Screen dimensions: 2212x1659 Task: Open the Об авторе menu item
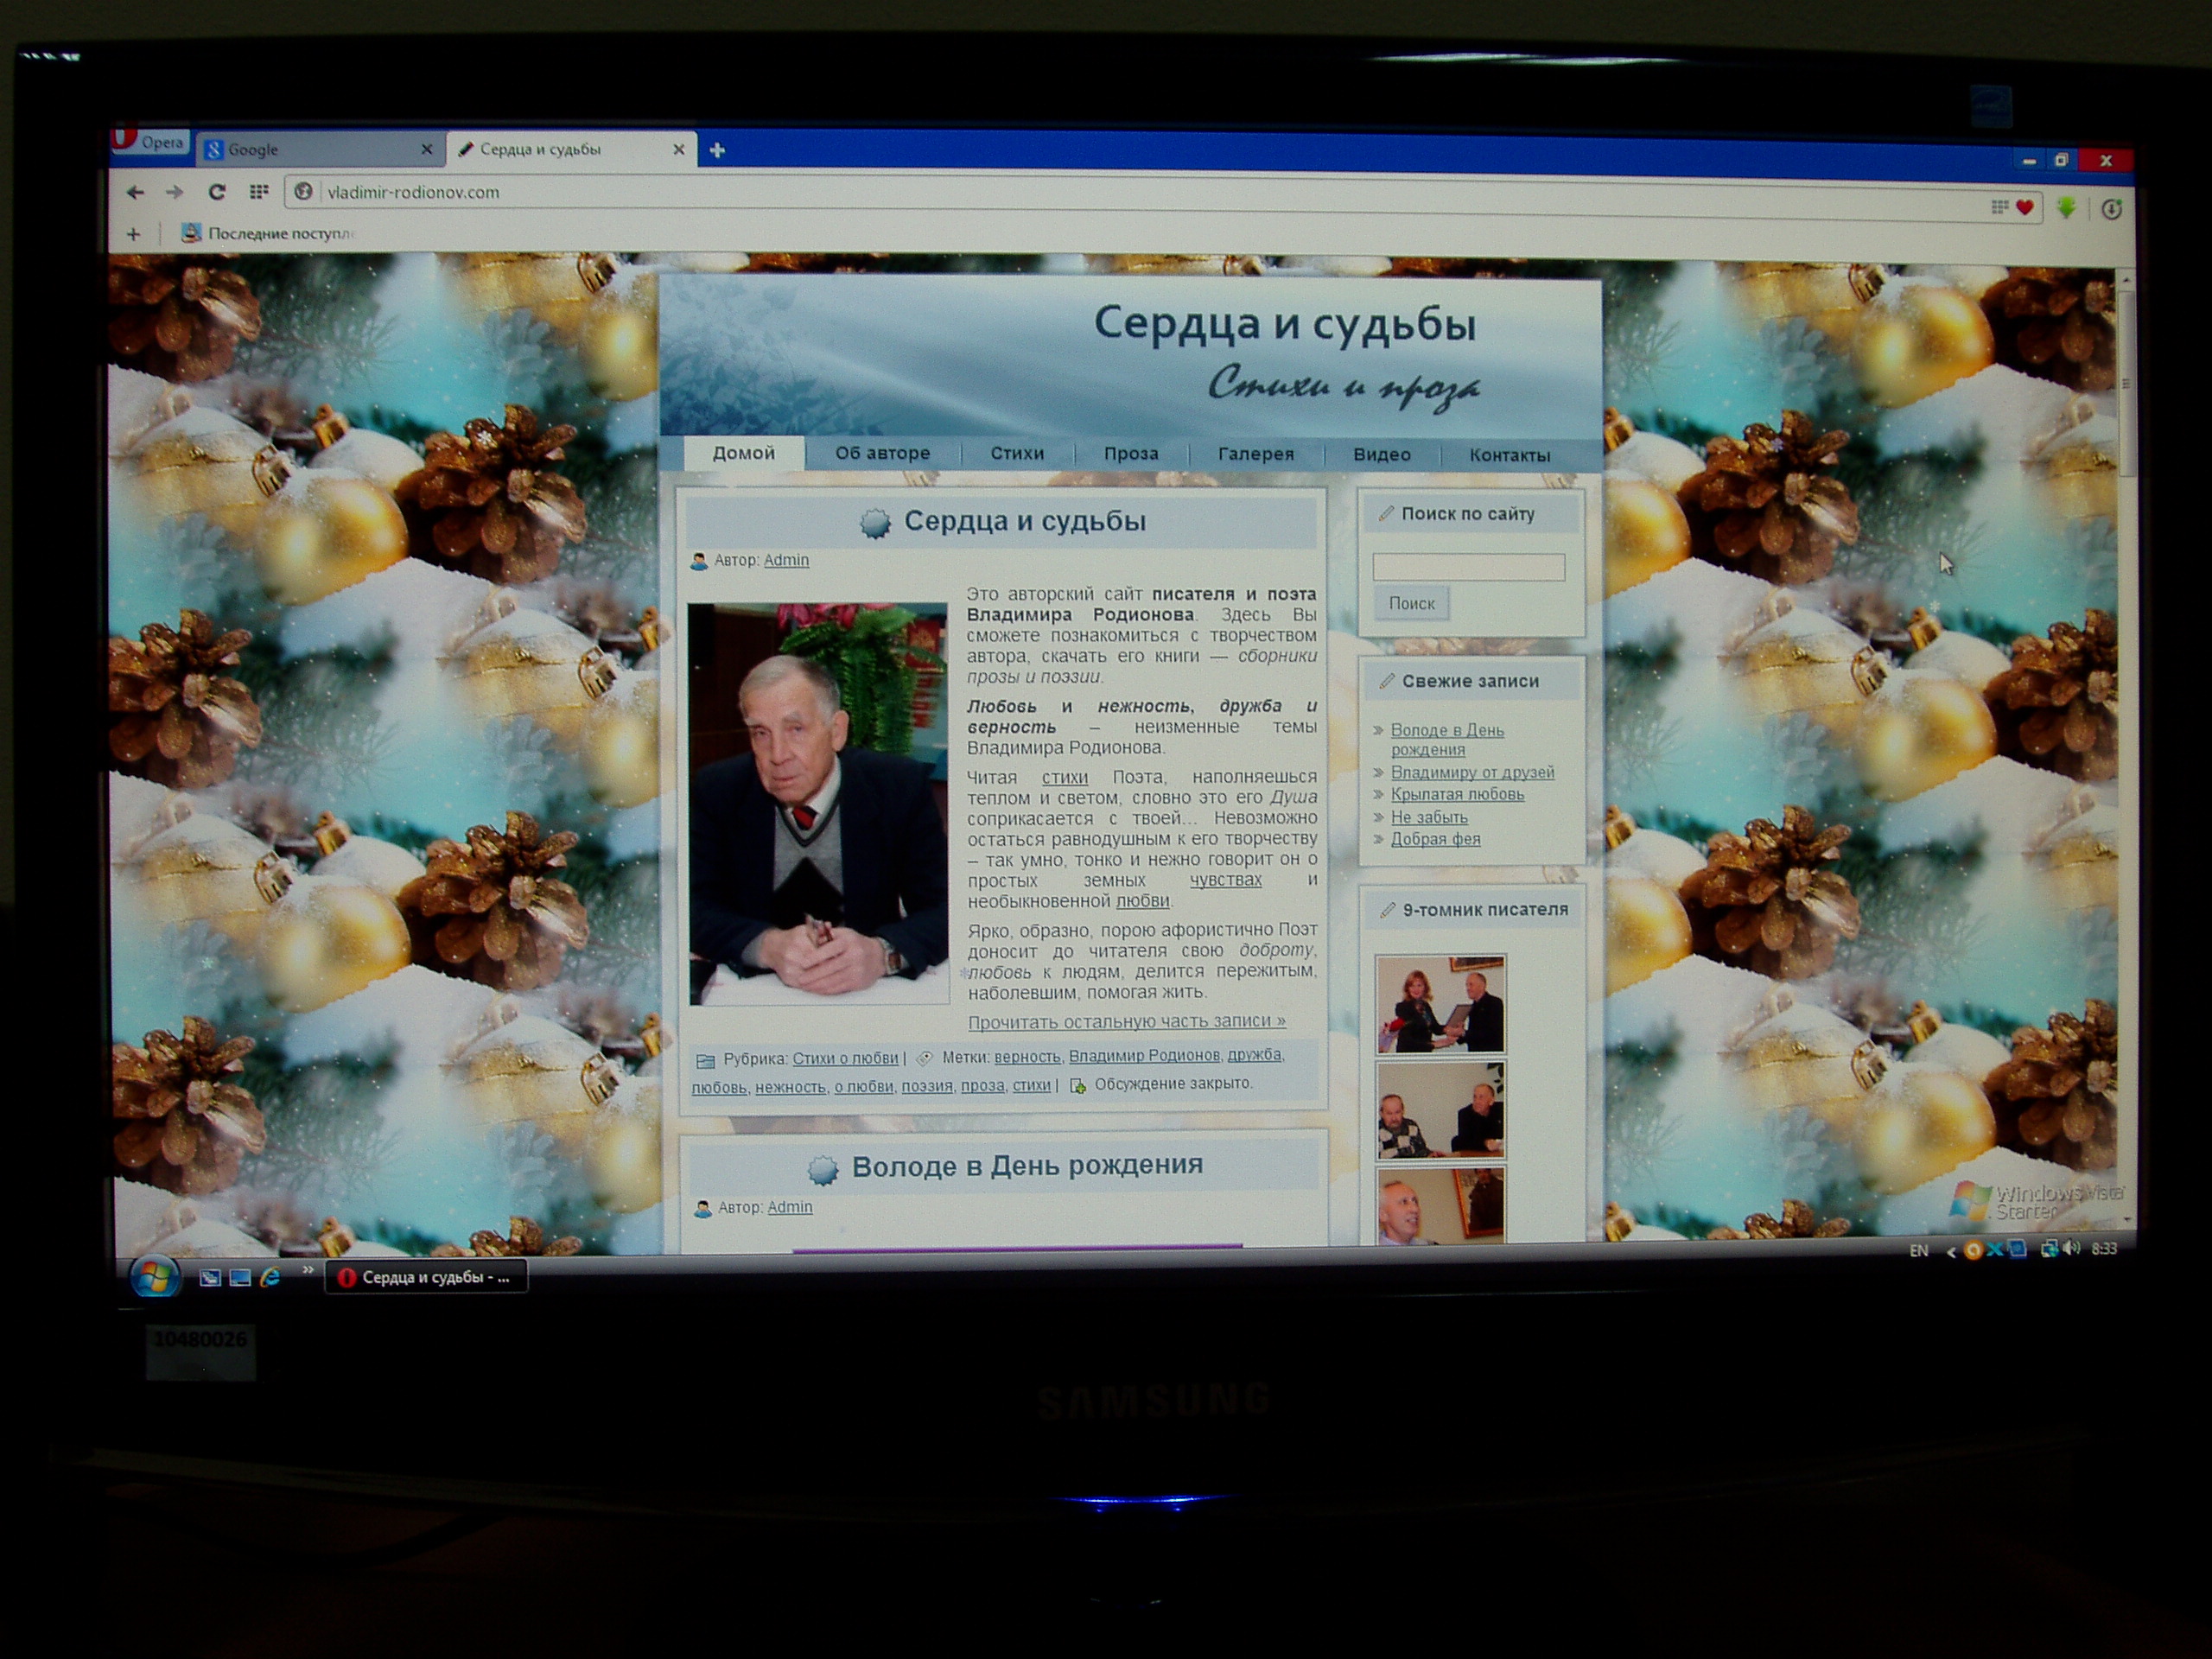point(882,453)
